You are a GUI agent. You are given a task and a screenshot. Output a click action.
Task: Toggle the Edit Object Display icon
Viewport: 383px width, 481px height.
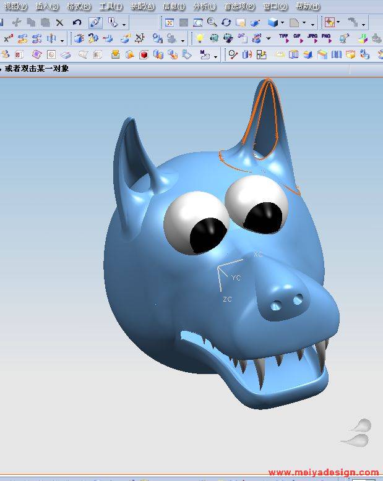[x=95, y=22]
